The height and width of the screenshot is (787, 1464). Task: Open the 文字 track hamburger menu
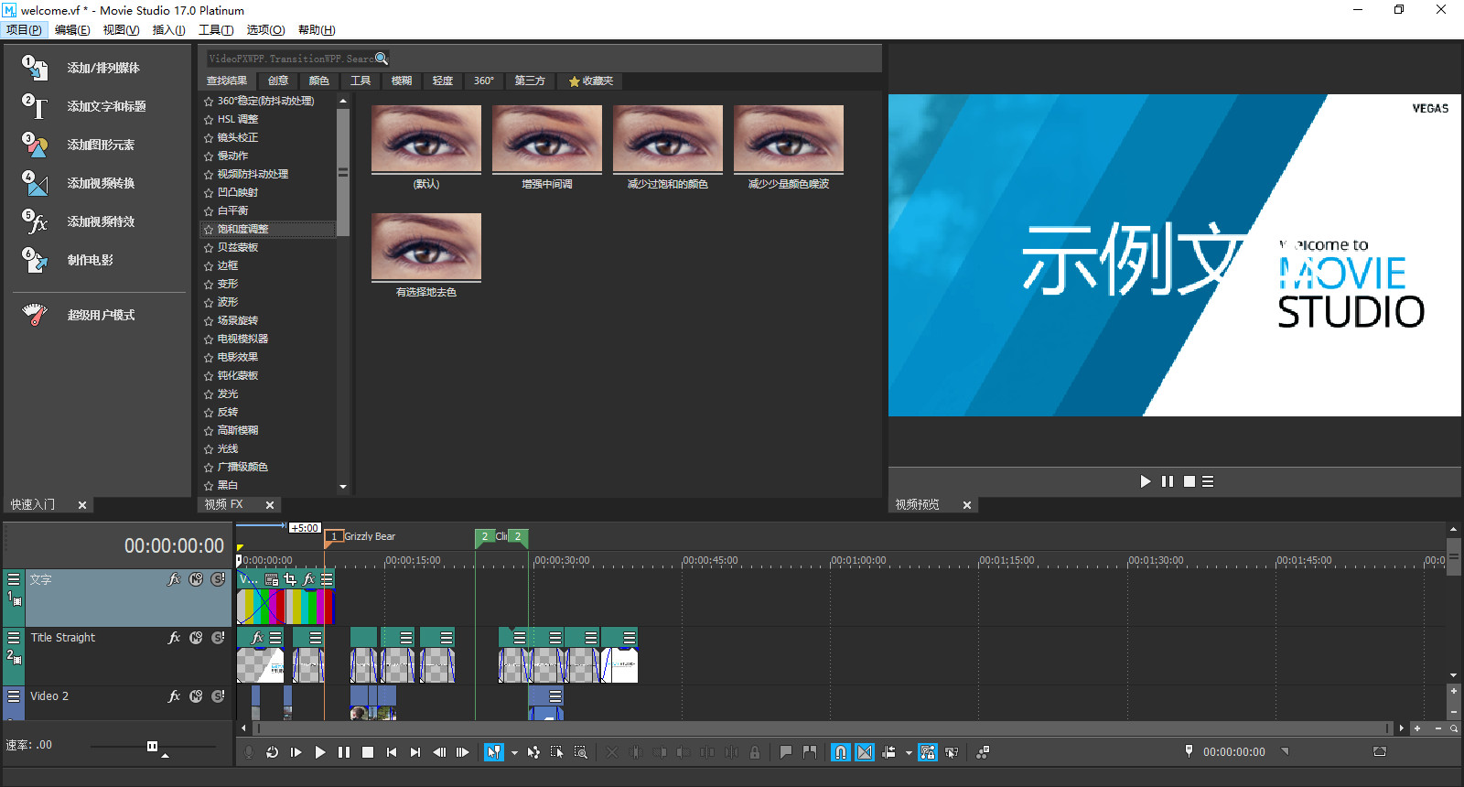[14, 579]
